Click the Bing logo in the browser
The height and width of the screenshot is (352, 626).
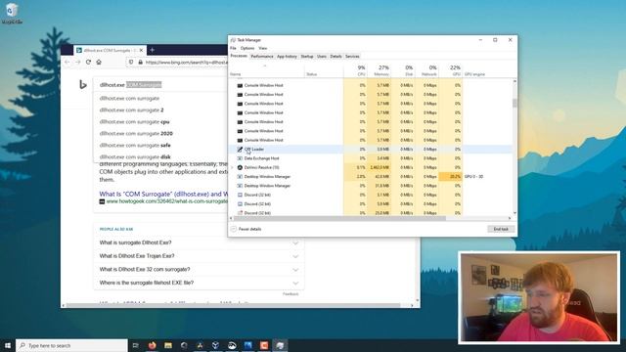(x=82, y=84)
